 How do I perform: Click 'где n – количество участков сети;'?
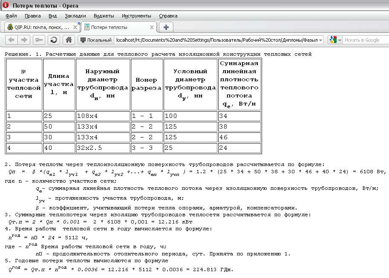coord(61,181)
